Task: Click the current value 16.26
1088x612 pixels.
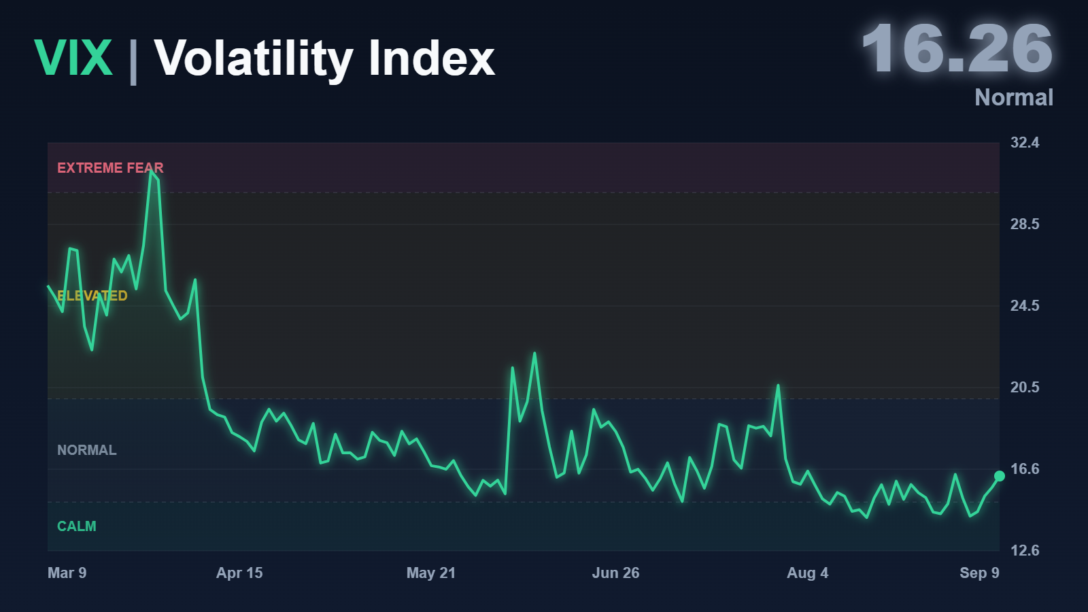Action: 957,48
